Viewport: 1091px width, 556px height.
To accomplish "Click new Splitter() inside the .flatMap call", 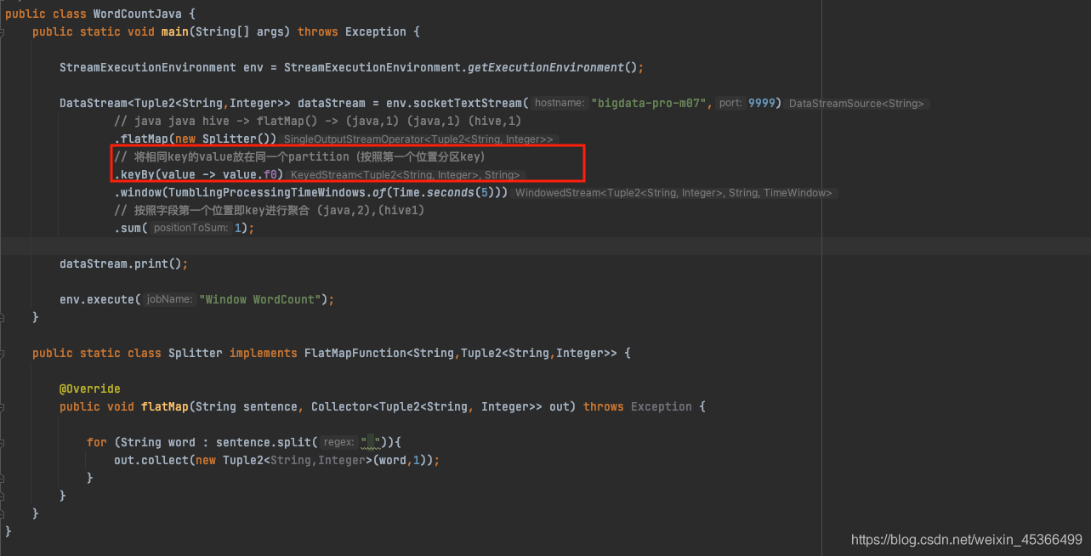I will tap(223, 139).
